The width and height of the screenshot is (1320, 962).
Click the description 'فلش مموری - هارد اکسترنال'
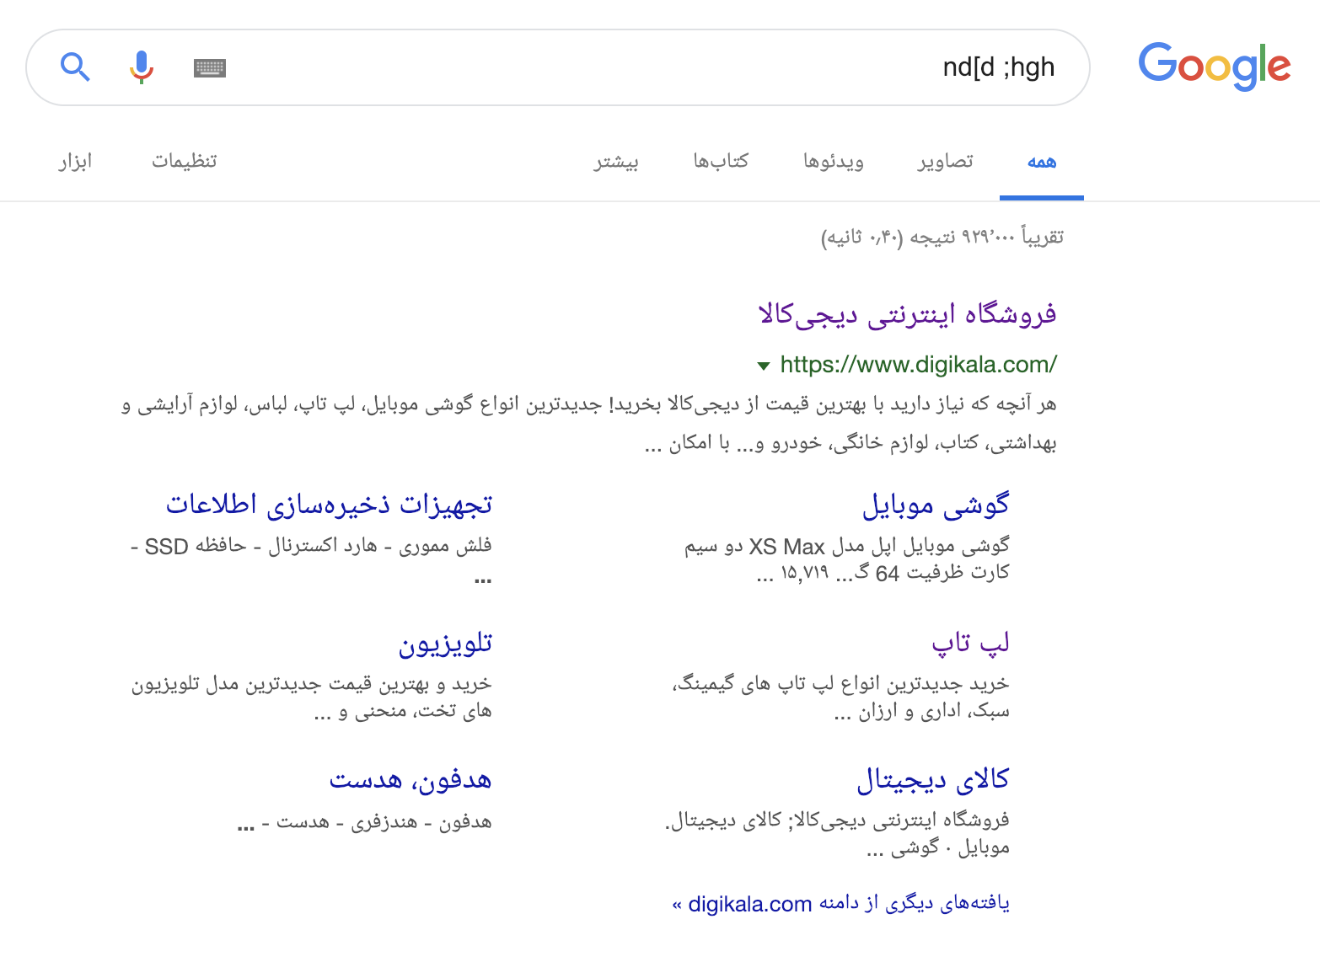point(312,559)
